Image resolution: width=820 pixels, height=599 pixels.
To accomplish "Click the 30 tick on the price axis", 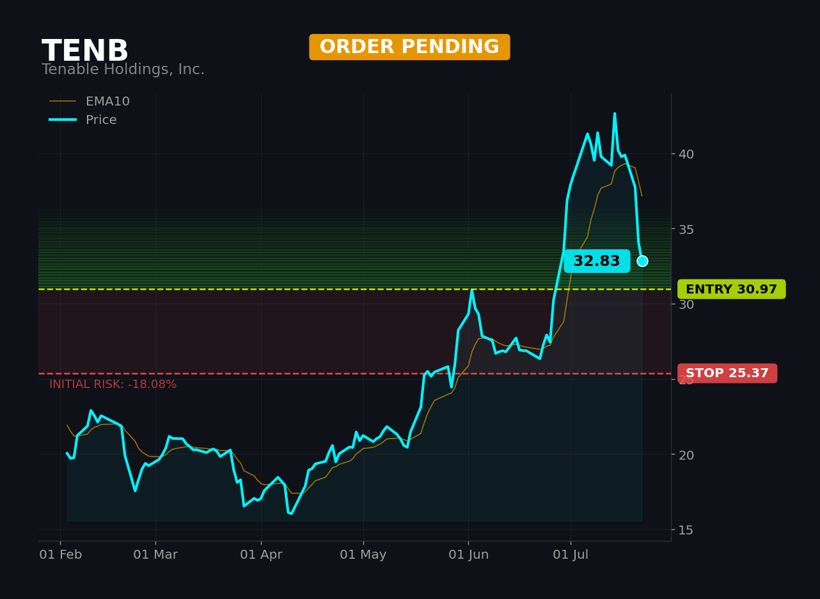I will coord(686,304).
